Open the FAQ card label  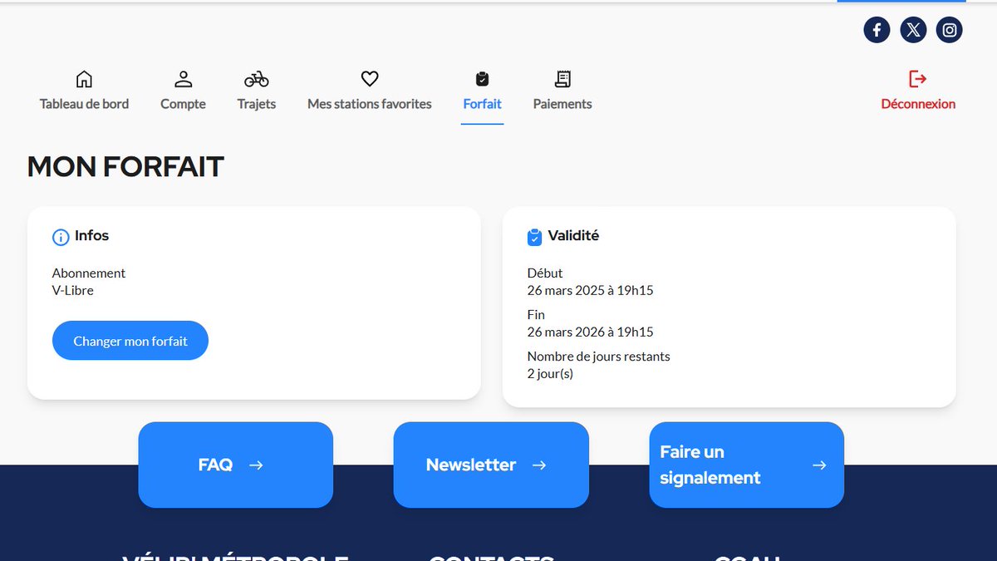point(215,465)
